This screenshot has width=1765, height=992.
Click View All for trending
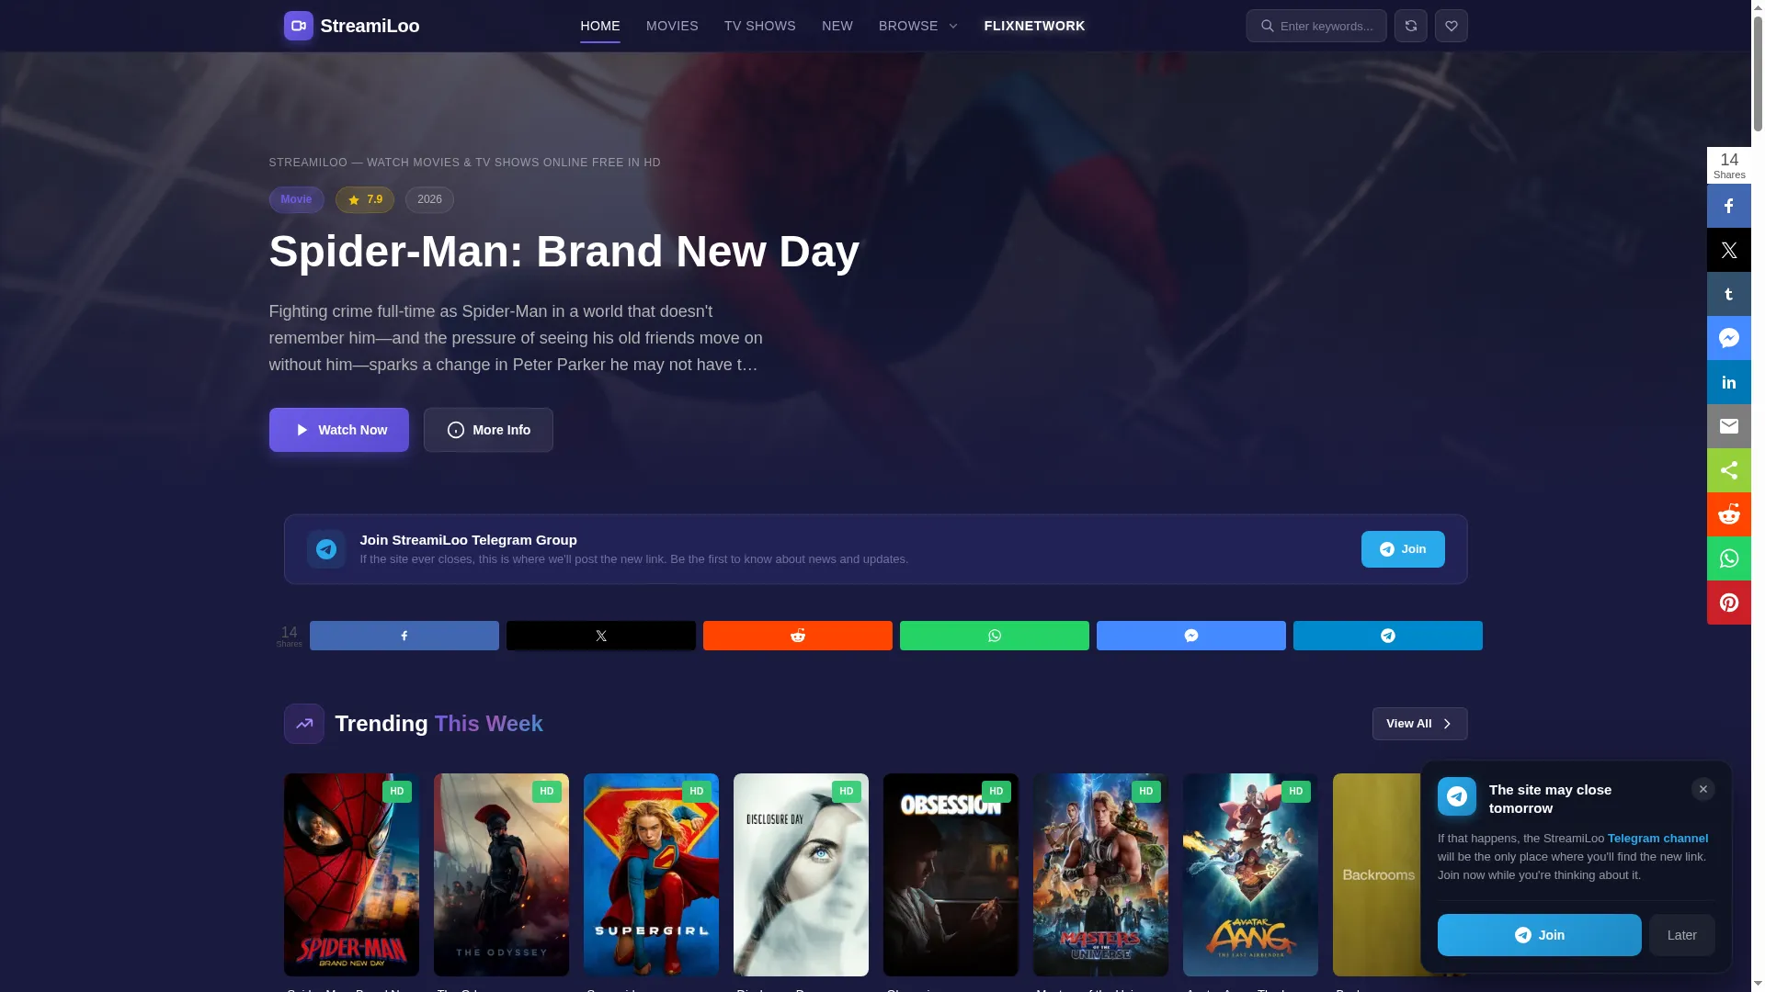click(1420, 724)
